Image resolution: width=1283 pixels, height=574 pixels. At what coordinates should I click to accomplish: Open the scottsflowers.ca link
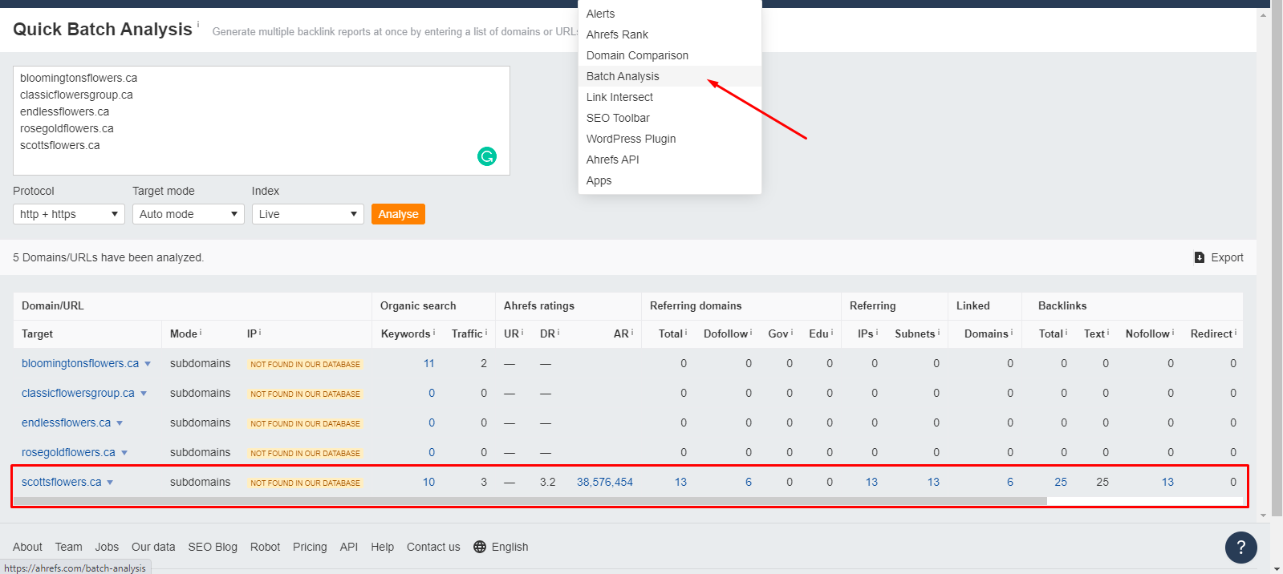click(x=62, y=482)
